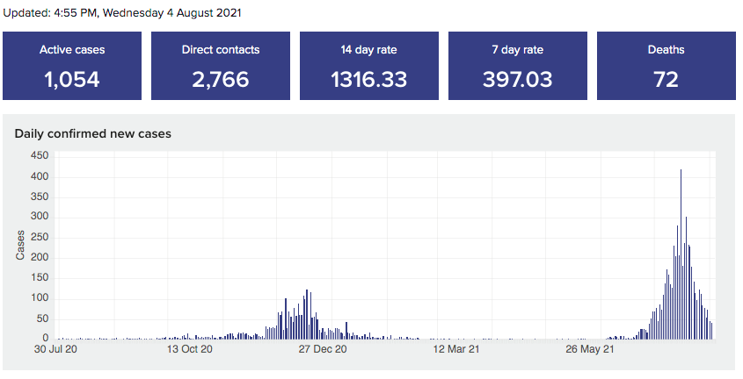Select the Updated timestamp text

click(x=122, y=13)
